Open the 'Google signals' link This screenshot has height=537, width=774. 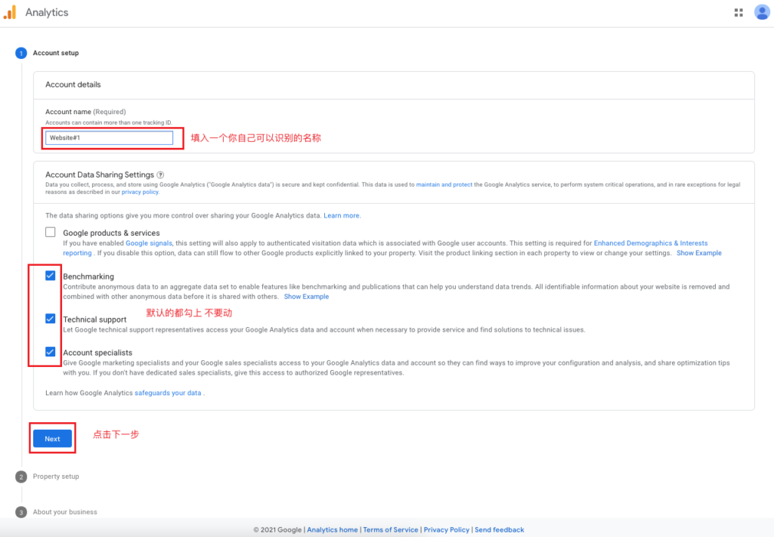149,243
